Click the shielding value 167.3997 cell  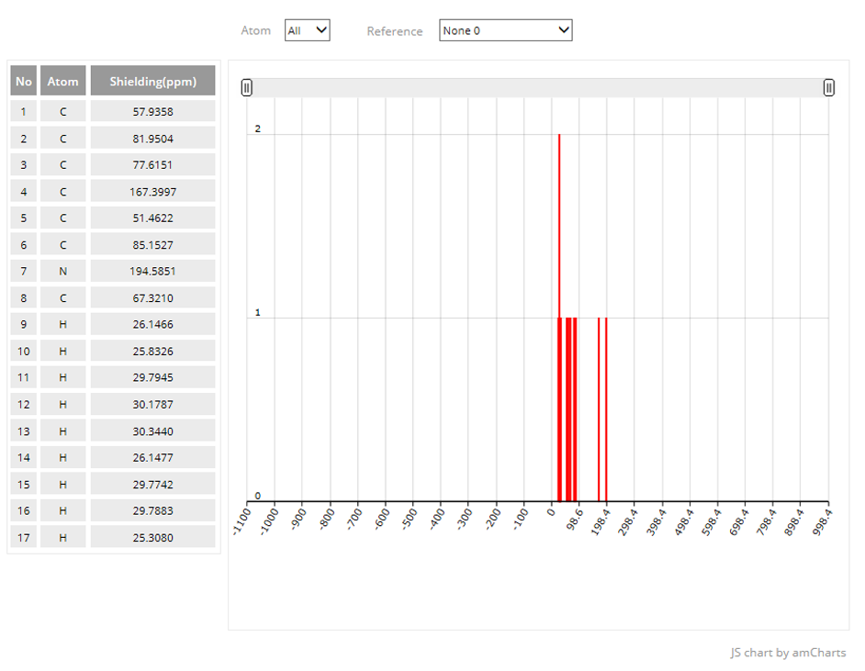point(152,192)
